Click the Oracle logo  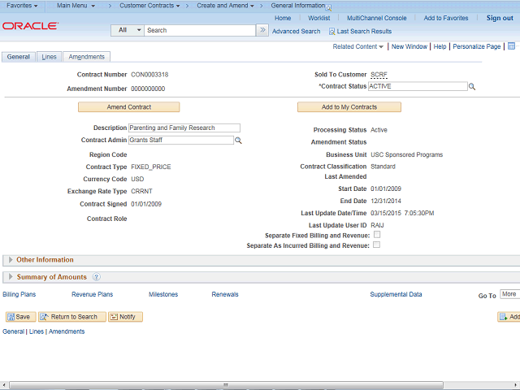pos(31,26)
